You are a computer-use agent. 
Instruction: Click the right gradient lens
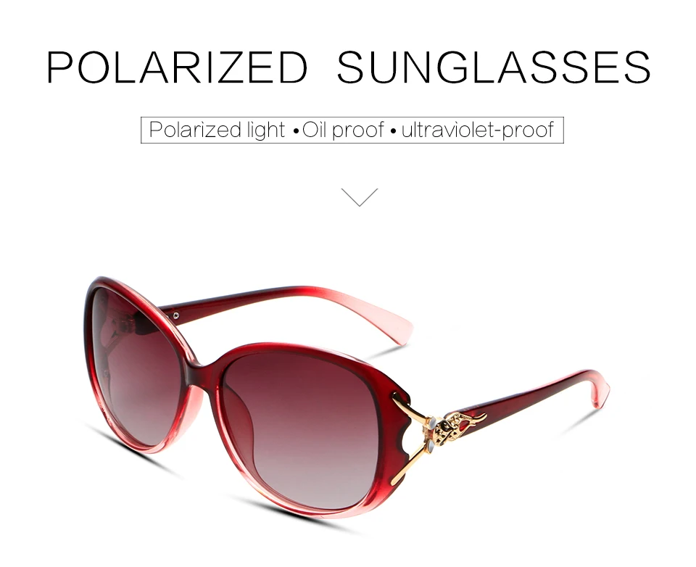[298, 426]
